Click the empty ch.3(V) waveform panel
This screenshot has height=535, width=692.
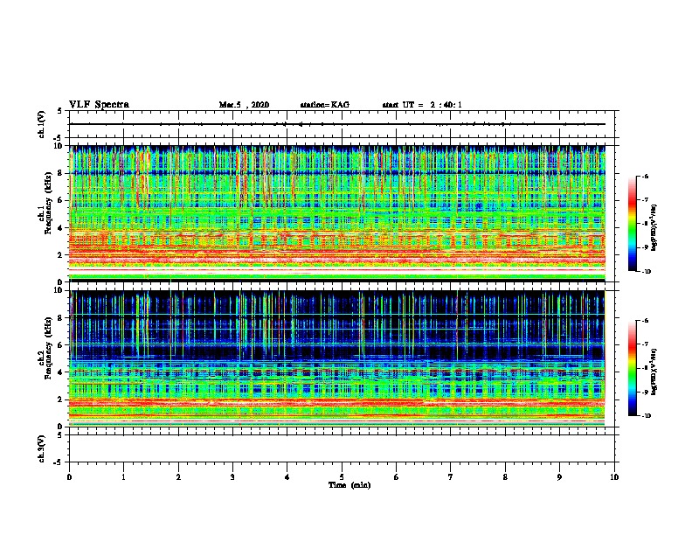point(342,448)
